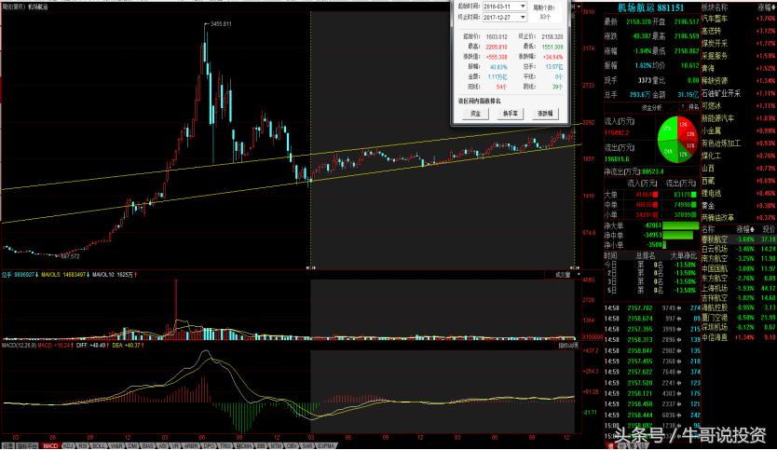Click the 涨跌幅 ranking button
This screenshot has height=450, width=777.
[545, 114]
